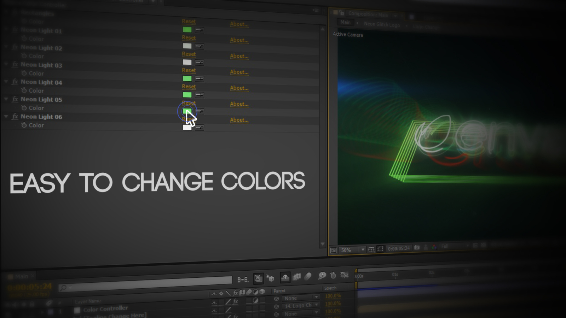Click the grid and guide options icon
Screen dimensions: 566x318
pos(371,249)
